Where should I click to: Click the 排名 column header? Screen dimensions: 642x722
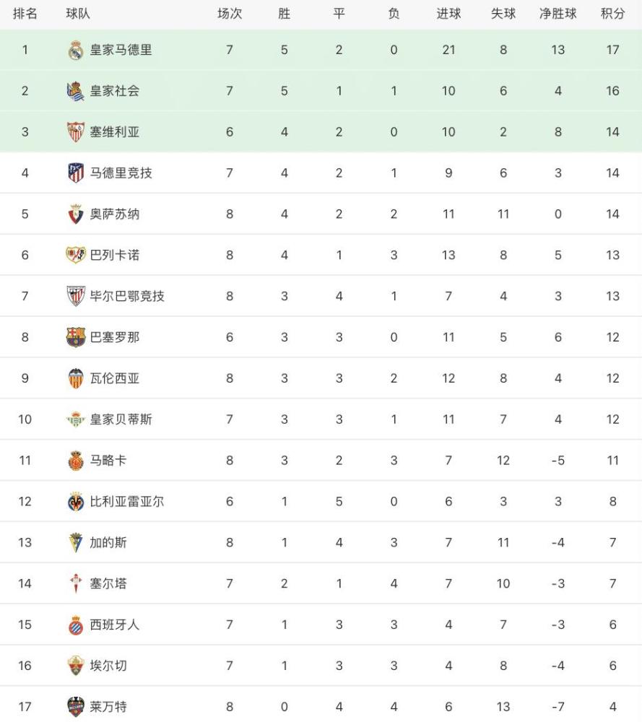pyautogui.click(x=25, y=14)
